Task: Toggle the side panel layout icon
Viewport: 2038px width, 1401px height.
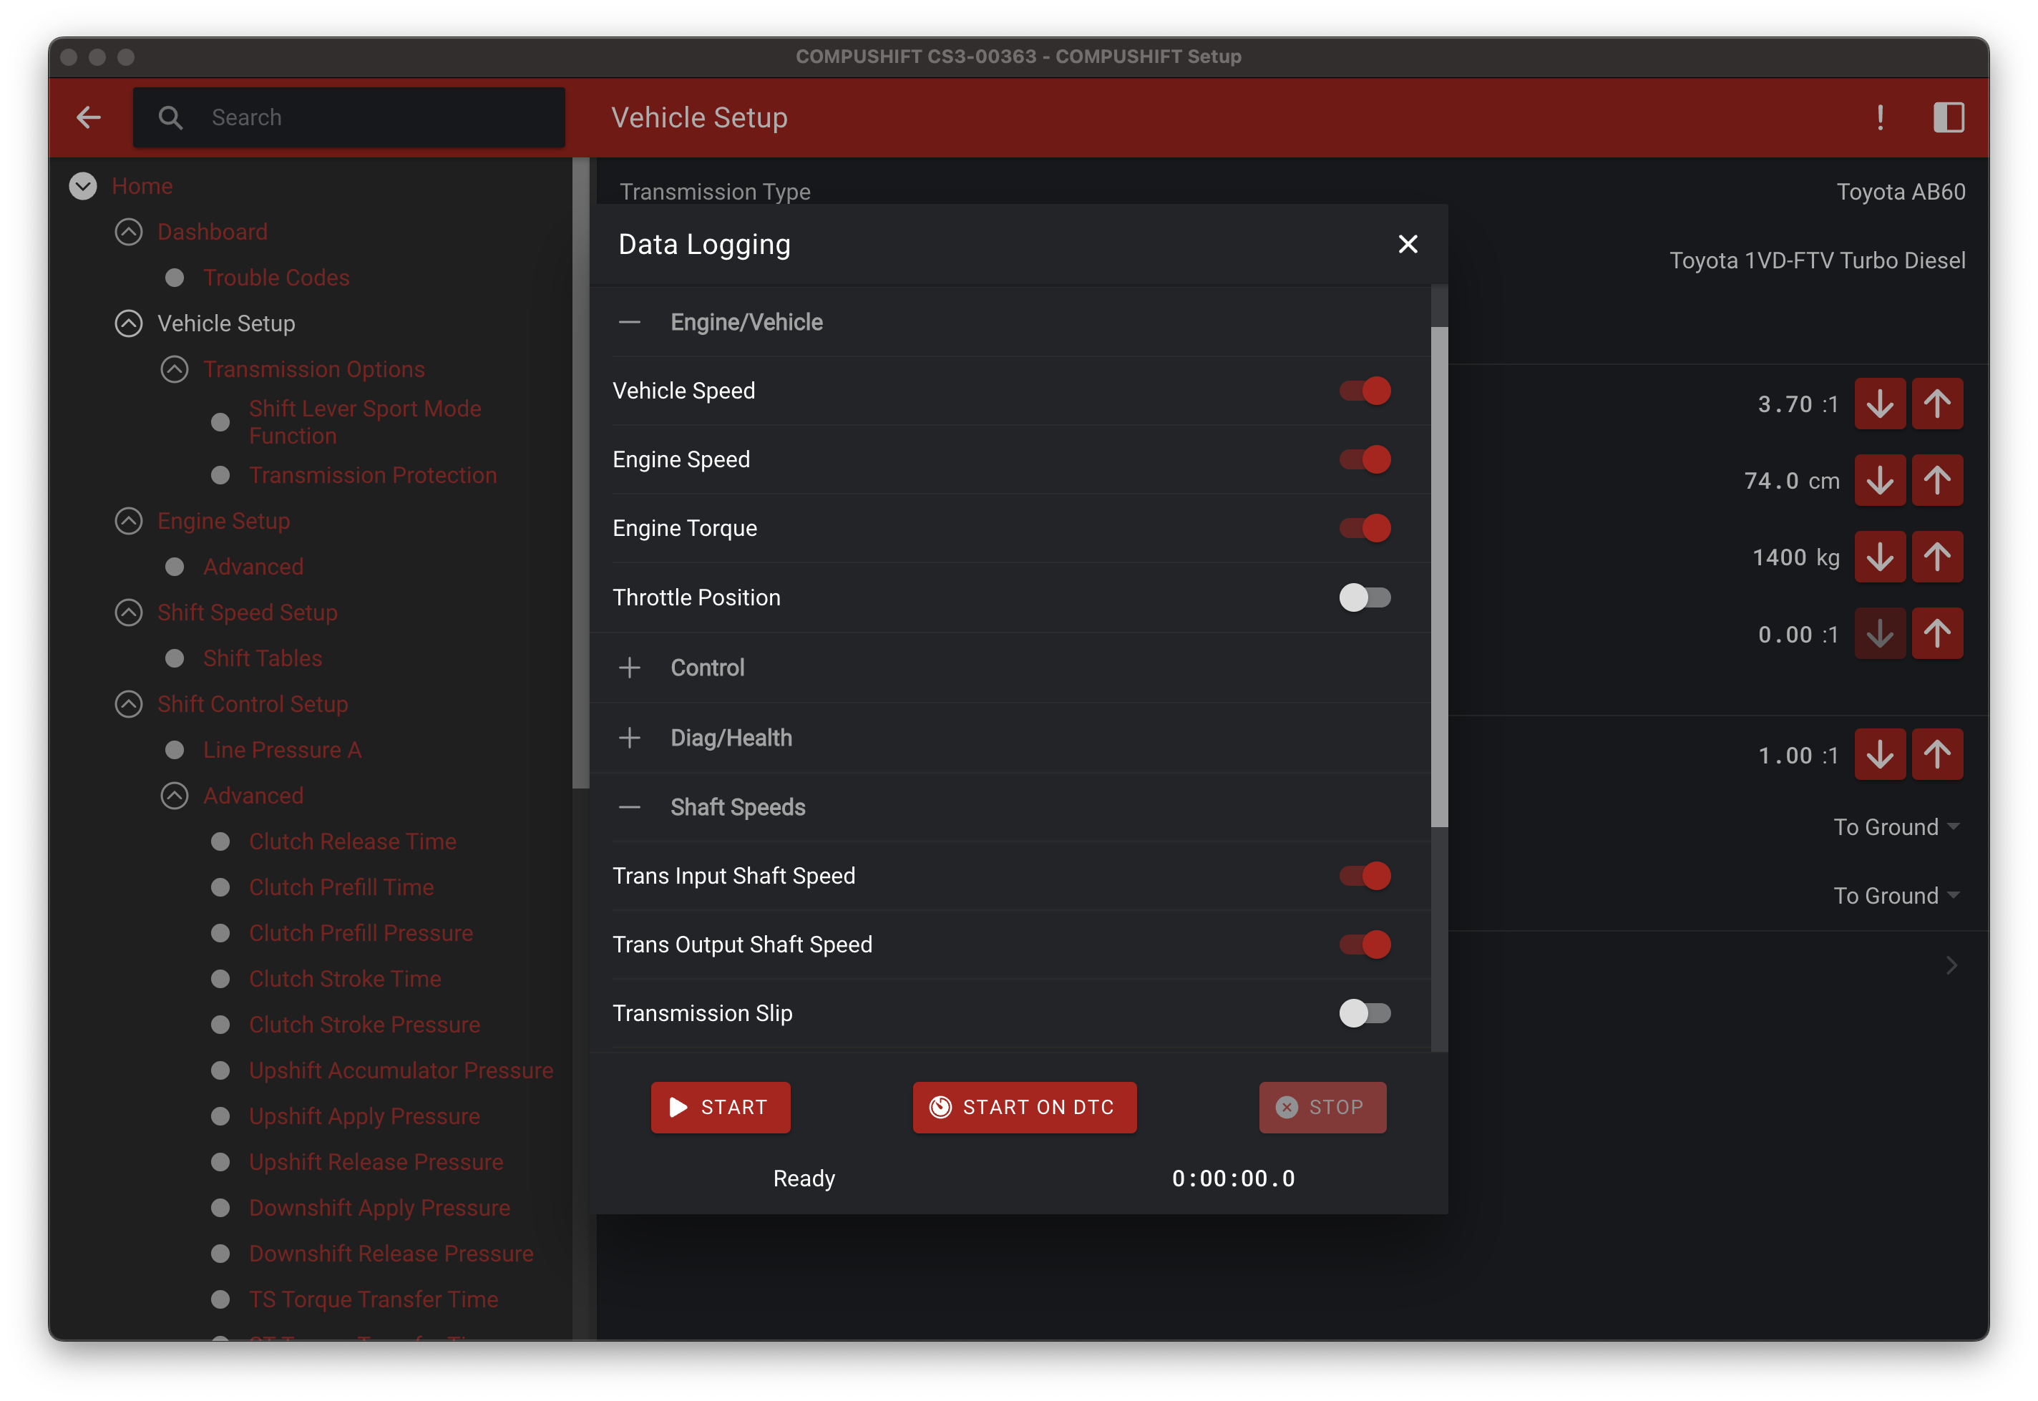Action: pyautogui.click(x=1949, y=117)
